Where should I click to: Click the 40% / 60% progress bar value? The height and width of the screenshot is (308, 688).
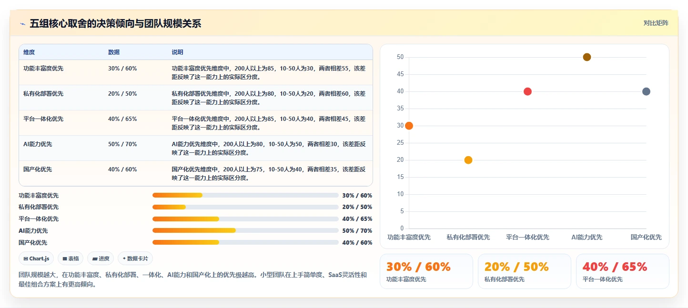tap(357, 243)
